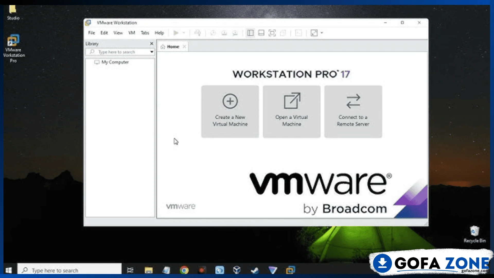Open Google Chrome from the taskbar
Viewport: 494px width, 278px height.
[x=184, y=270]
